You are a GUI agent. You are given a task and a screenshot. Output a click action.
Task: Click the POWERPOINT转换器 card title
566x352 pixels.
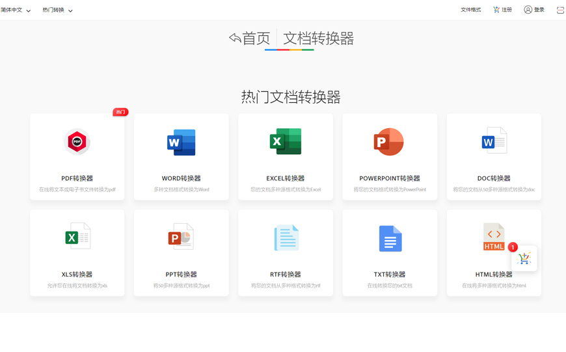(390, 178)
